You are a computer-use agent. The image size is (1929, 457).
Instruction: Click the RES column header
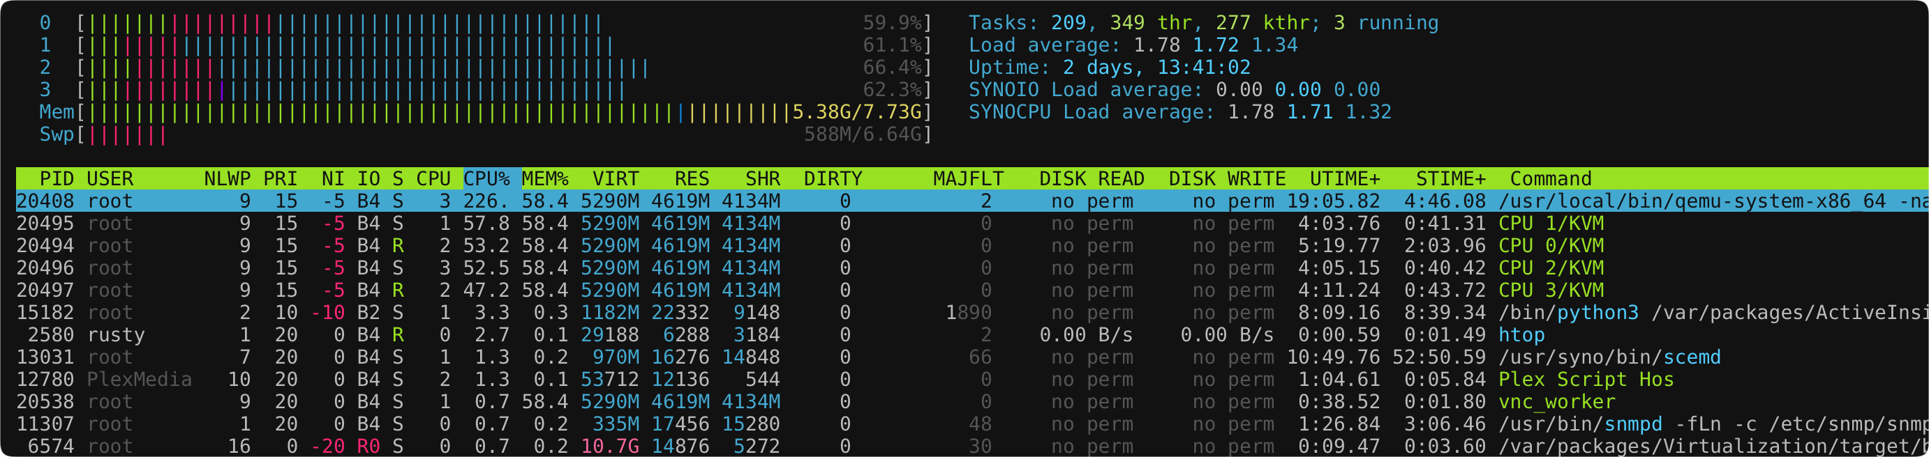(x=692, y=179)
